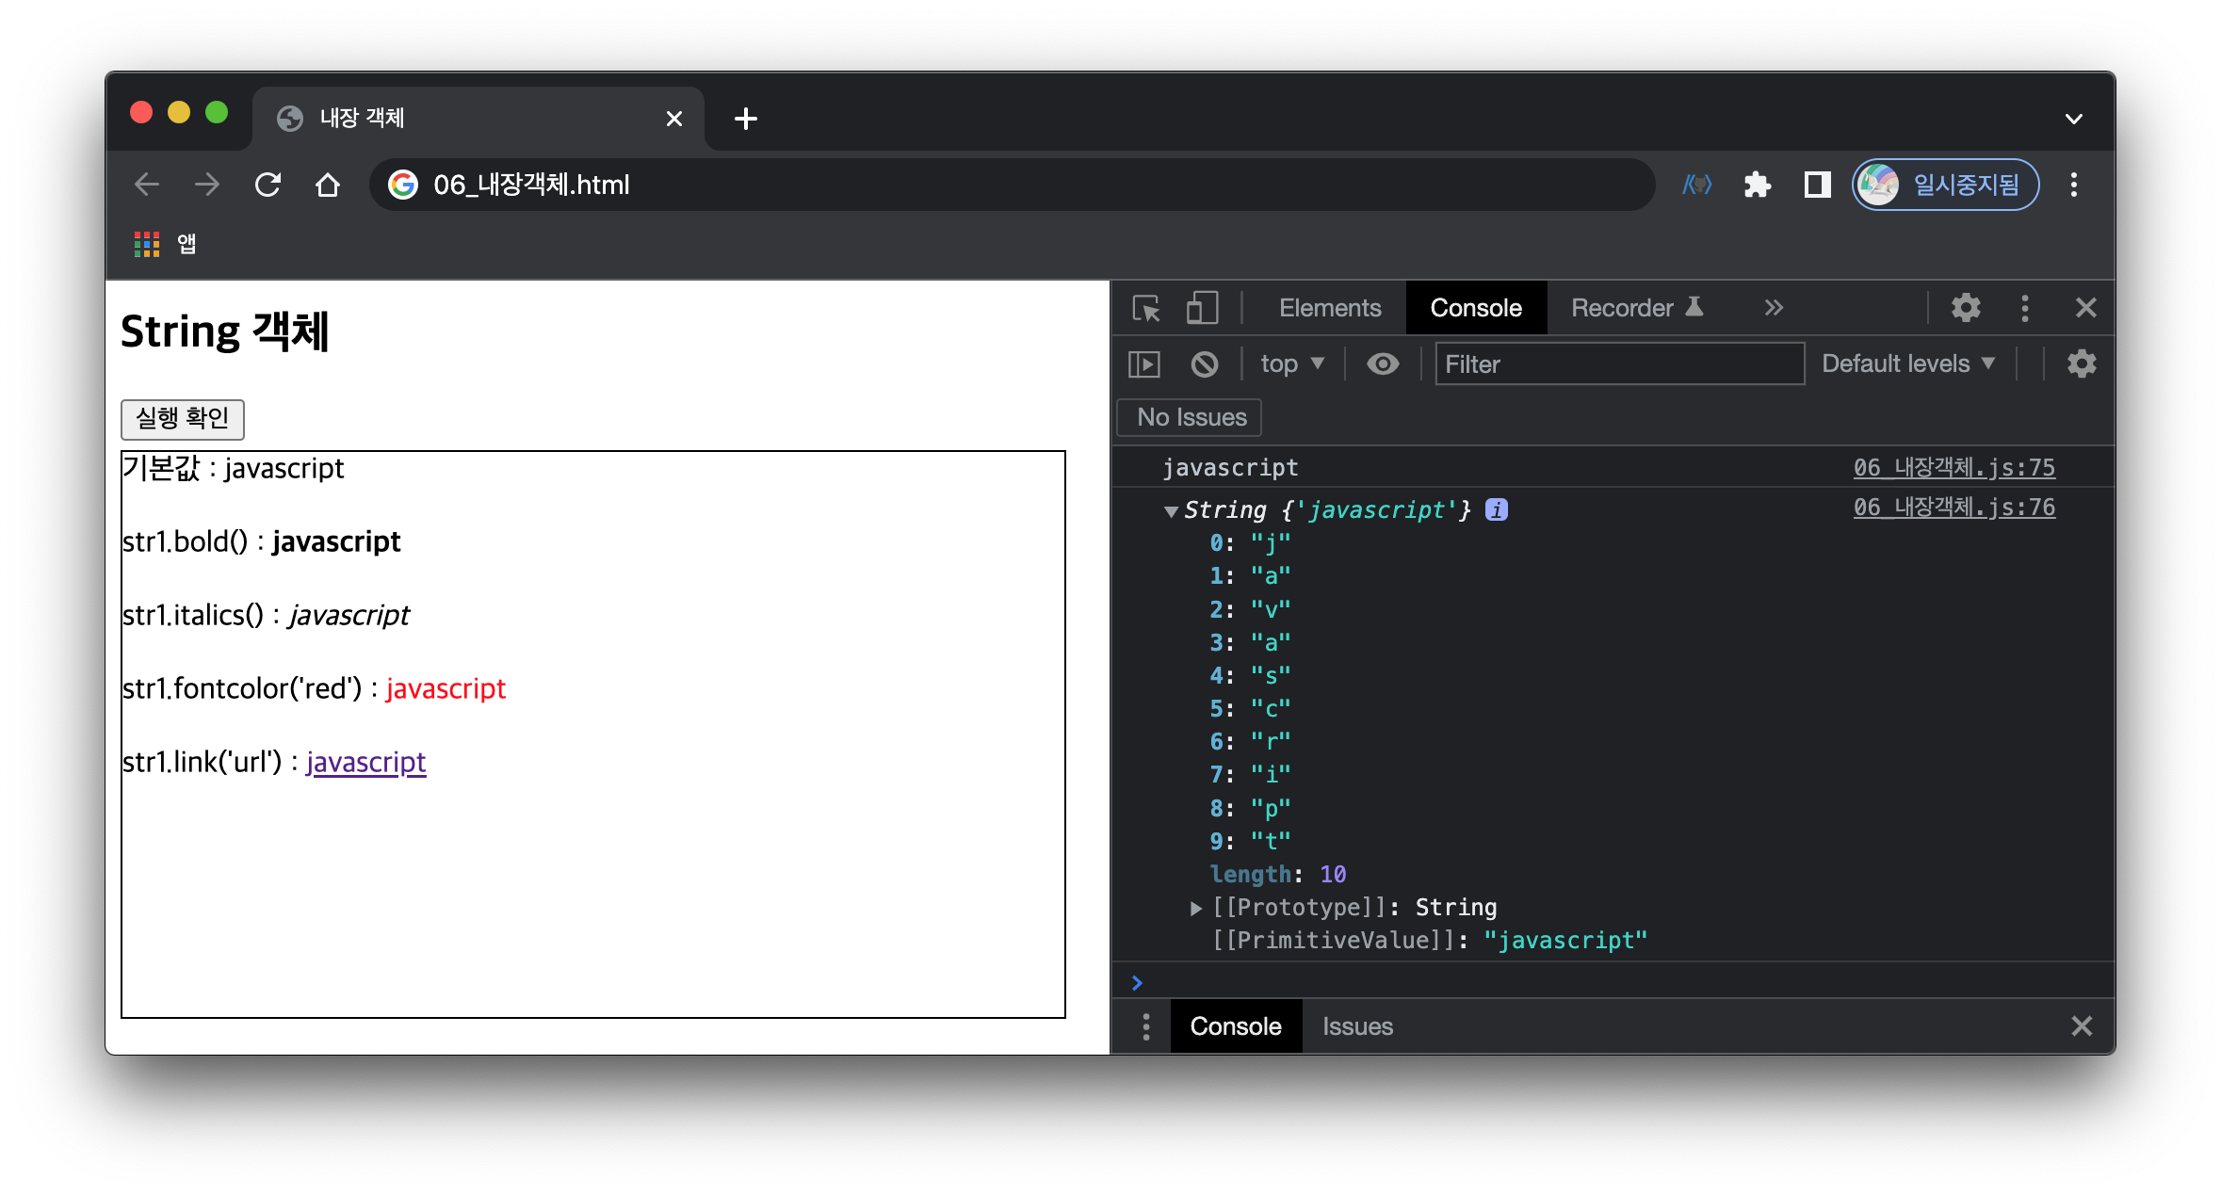
Task: Toggle the device toolbar icon
Action: point(1201,308)
